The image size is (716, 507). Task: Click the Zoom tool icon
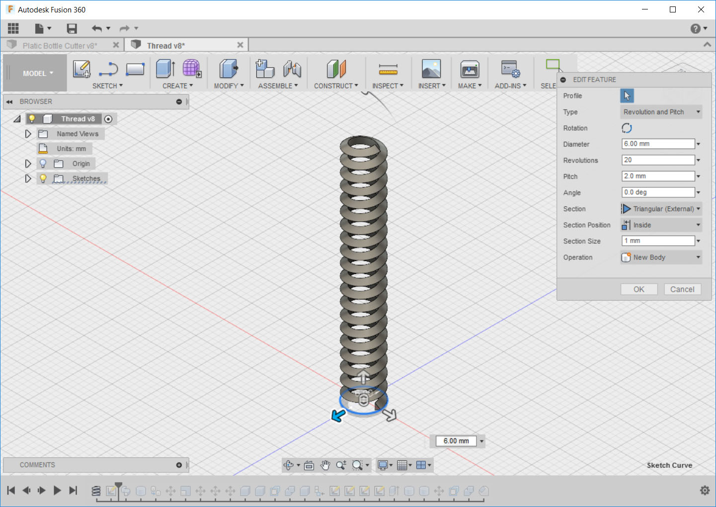(341, 465)
